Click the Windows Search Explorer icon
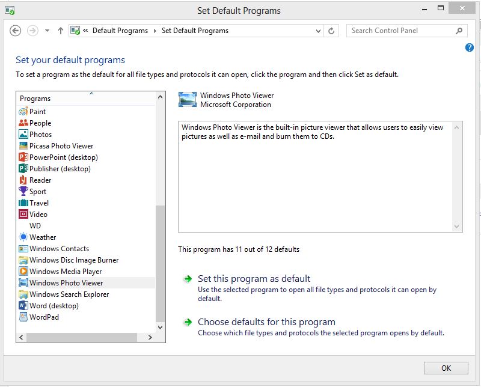The width and height of the screenshot is (481, 387). pyautogui.click(x=23, y=294)
